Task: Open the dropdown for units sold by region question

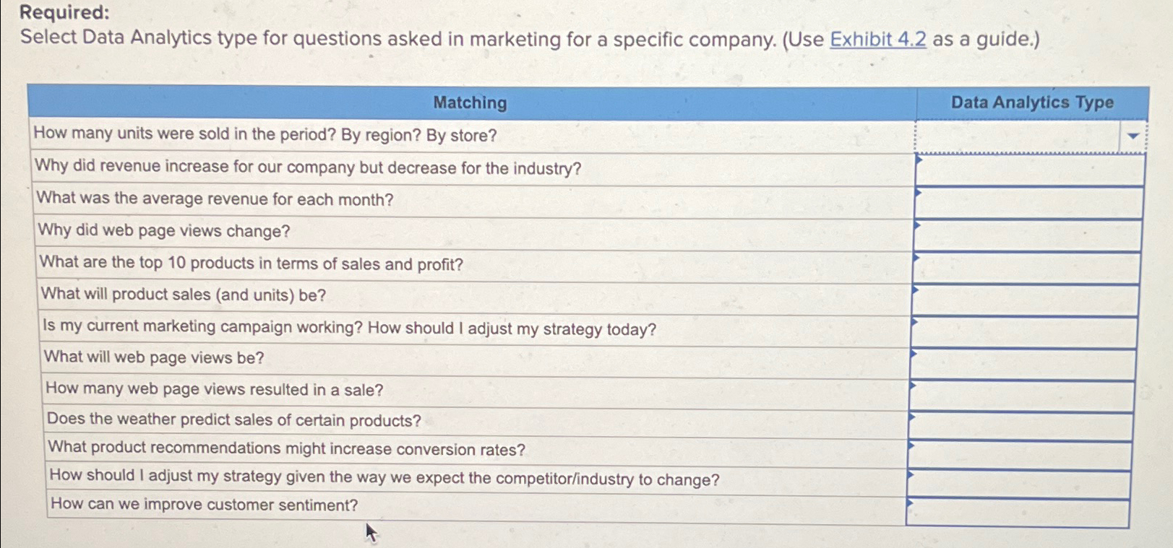Action: click(x=1026, y=134)
